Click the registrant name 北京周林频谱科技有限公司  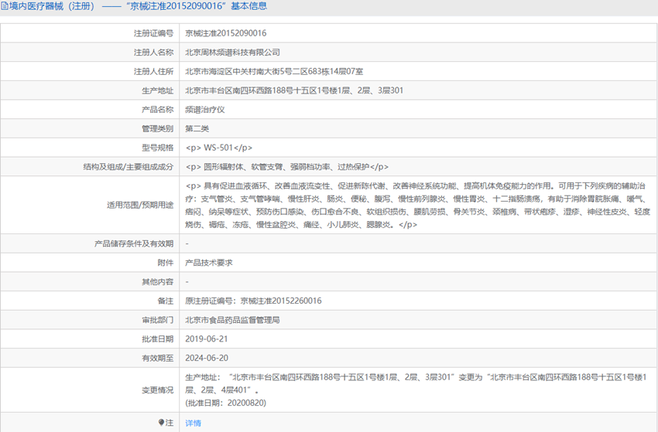232,53
